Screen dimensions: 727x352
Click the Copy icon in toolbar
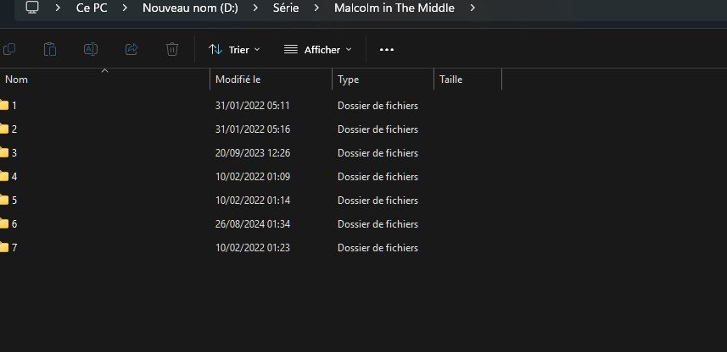[x=9, y=50]
